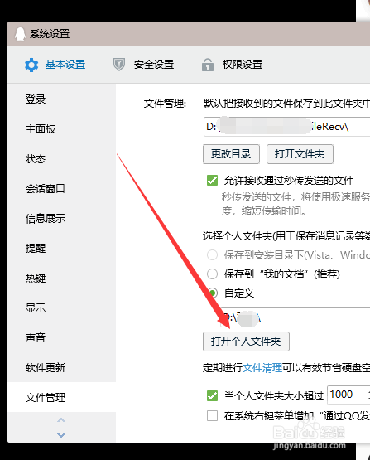370x460 pixels.
Task: Select the disabled 保存到安装目录下 radio option
Action: 213,255
